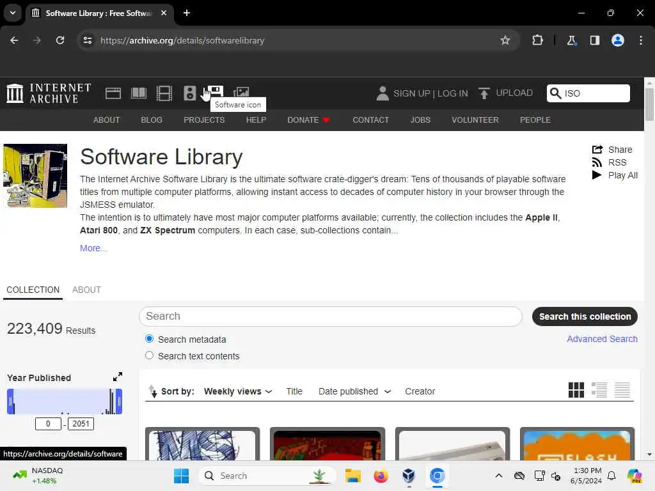Click the Software Library collection thumbnail

coord(35,176)
